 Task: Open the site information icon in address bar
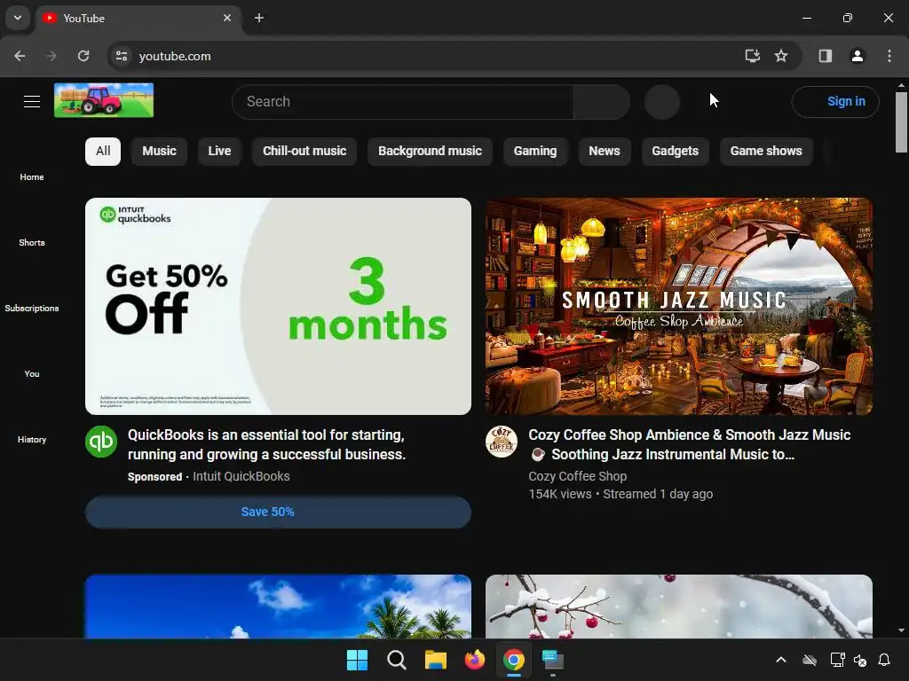122,56
